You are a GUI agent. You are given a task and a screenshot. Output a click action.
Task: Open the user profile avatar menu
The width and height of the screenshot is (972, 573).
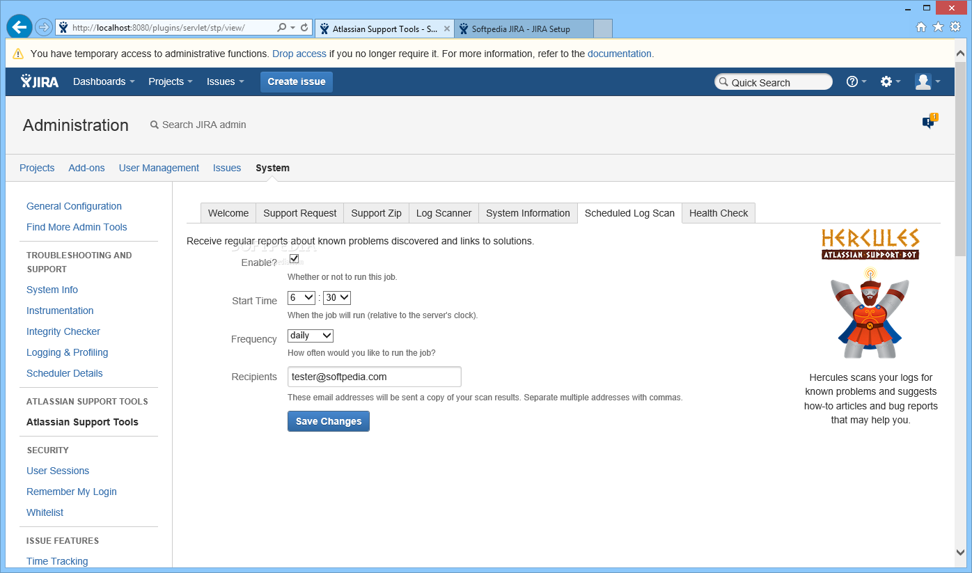[927, 81]
